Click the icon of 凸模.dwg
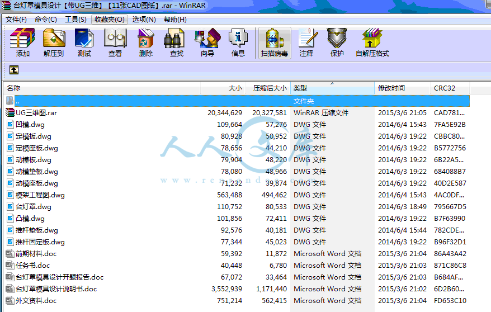Screen dimensions: 491x312 coord(10,219)
